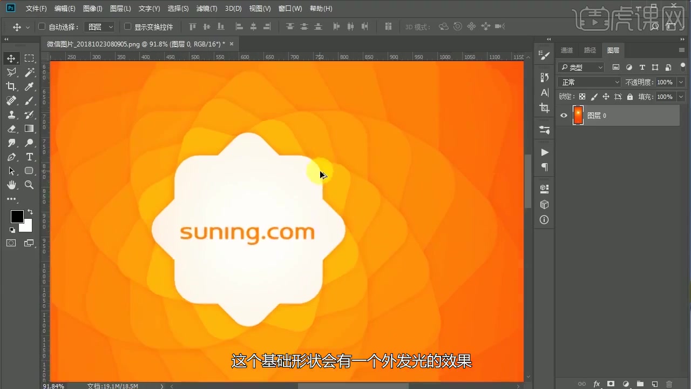The height and width of the screenshot is (389, 691).
Task: Open the Info panel icon
Action: 544,219
